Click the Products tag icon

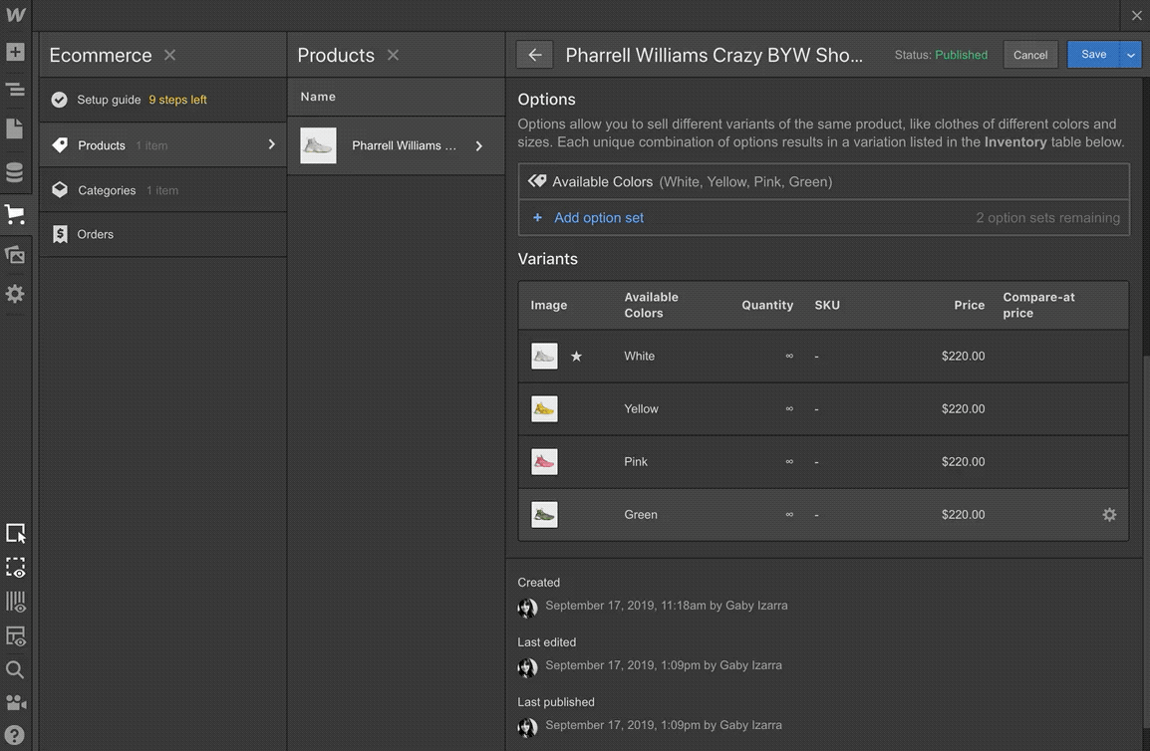click(60, 145)
